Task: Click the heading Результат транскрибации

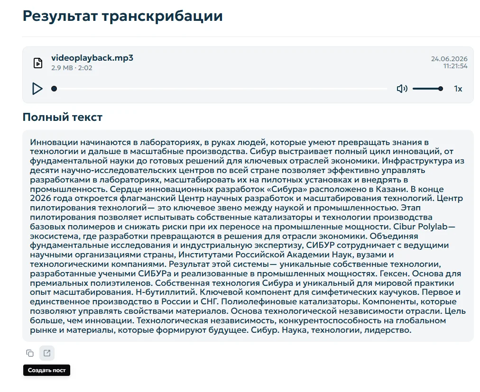Action: point(123,16)
